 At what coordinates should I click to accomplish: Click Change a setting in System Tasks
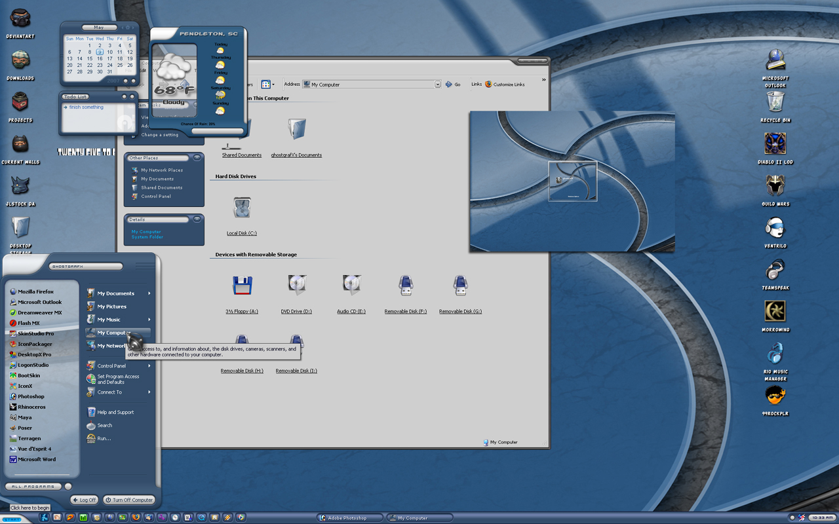pyautogui.click(x=159, y=135)
